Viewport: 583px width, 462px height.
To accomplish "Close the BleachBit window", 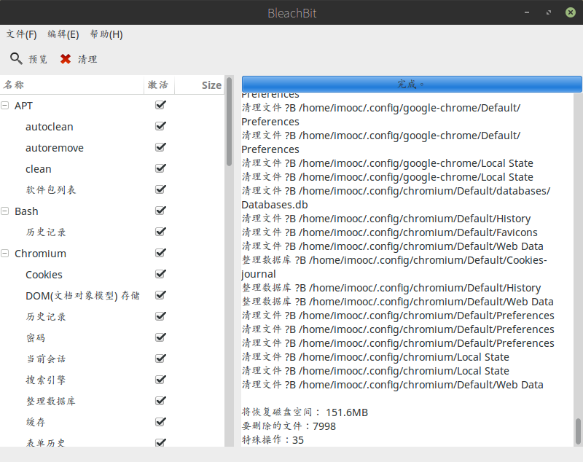I will pyautogui.click(x=572, y=12).
